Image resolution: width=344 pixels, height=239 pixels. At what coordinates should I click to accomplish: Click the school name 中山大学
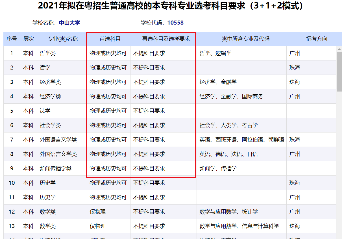click(x=69, y=23)
